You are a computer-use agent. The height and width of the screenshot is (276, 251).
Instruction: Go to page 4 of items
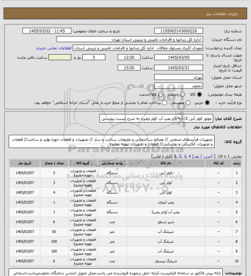pos(190,157)
